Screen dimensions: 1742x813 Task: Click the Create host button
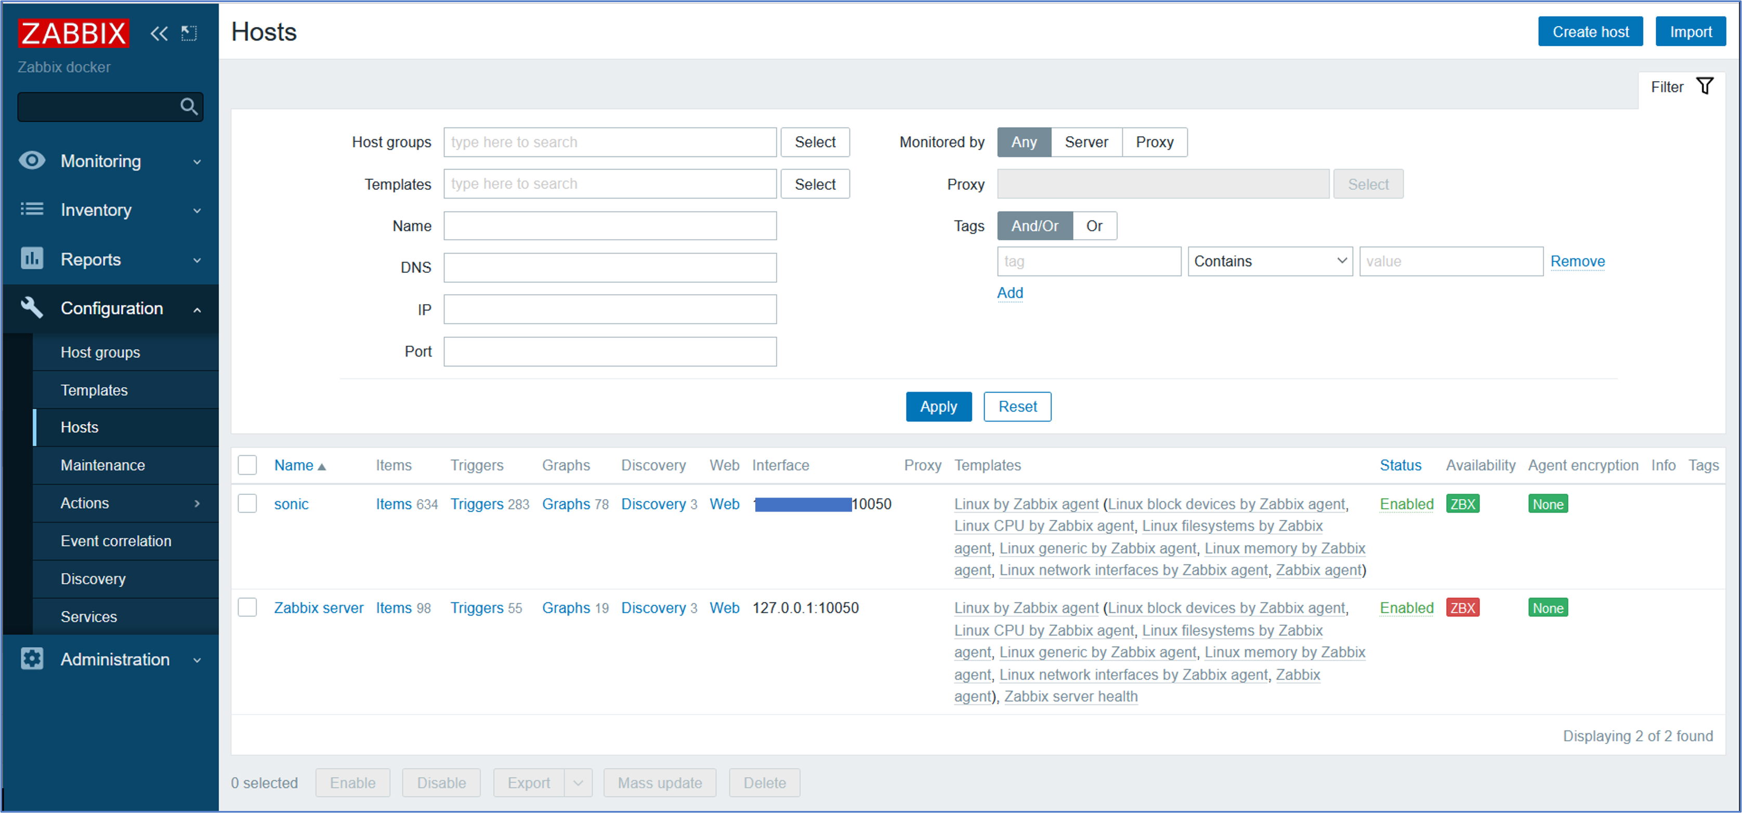click(x=1590, y=32)
